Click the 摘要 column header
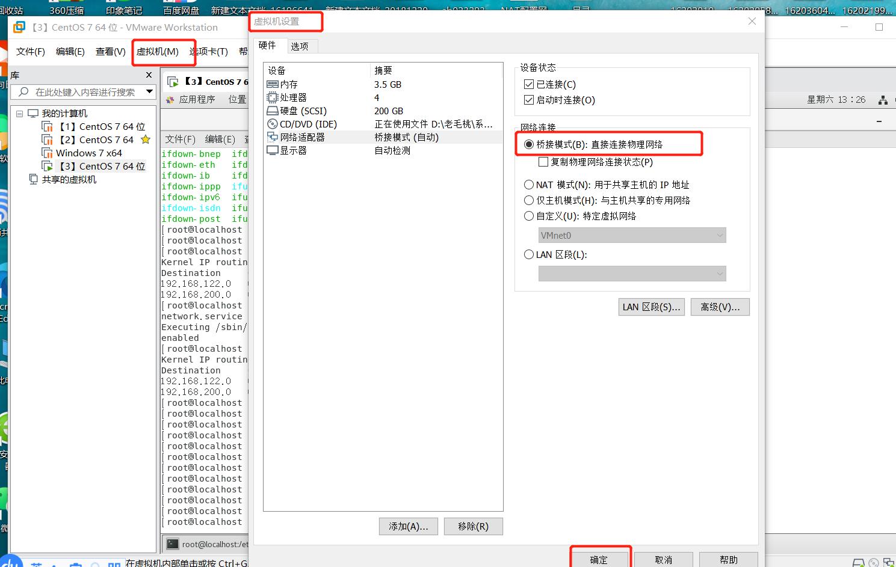 pos(383,70)
